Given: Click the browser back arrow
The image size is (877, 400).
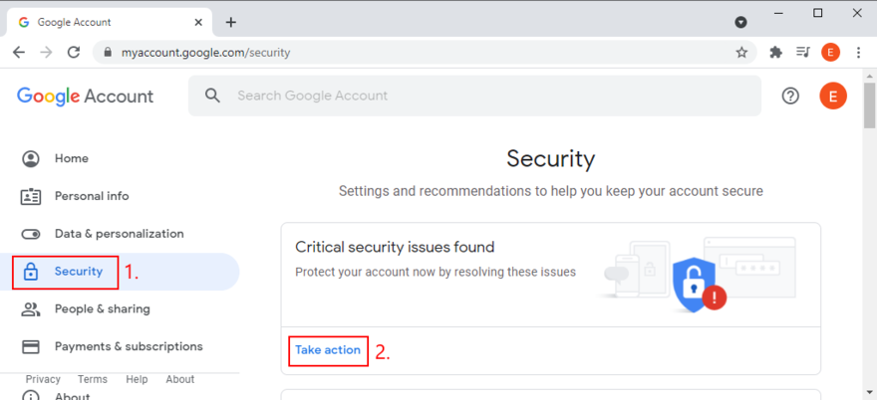Looking at the screenshot, I should (x=19, y=53).
